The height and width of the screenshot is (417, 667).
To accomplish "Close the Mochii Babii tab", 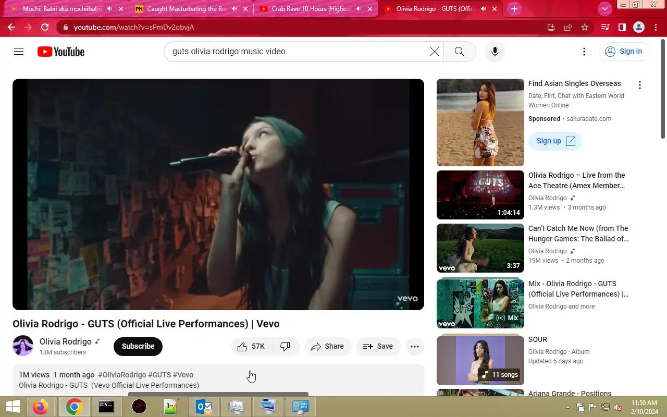I will pyautogui.click(x=120, y=9).
